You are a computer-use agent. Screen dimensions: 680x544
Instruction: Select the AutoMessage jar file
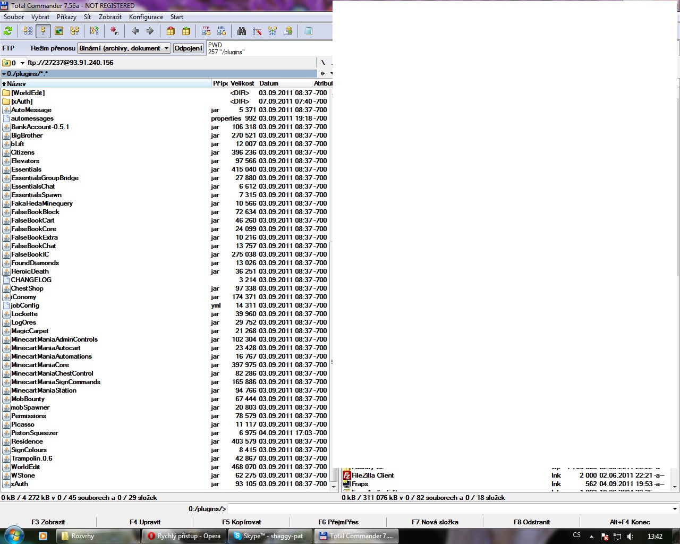[x=165, y=110]
